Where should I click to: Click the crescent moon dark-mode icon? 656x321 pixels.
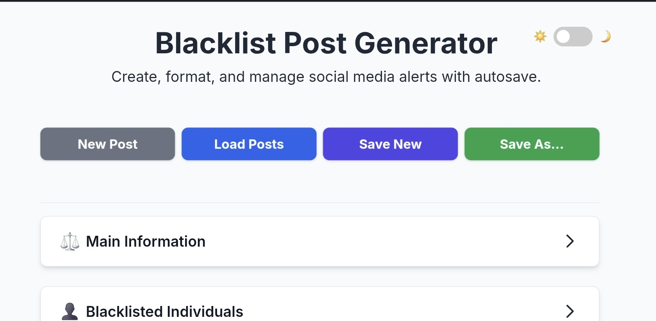coord(605,36)
